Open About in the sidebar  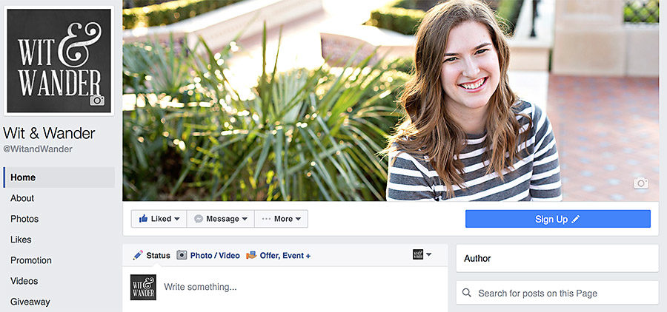coord(22,198)
